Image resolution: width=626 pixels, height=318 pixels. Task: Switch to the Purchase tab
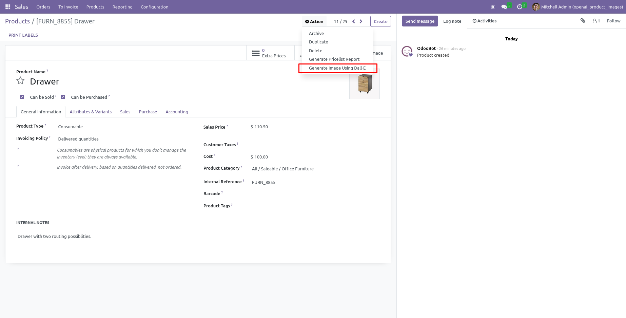click(x=148, y=112)
